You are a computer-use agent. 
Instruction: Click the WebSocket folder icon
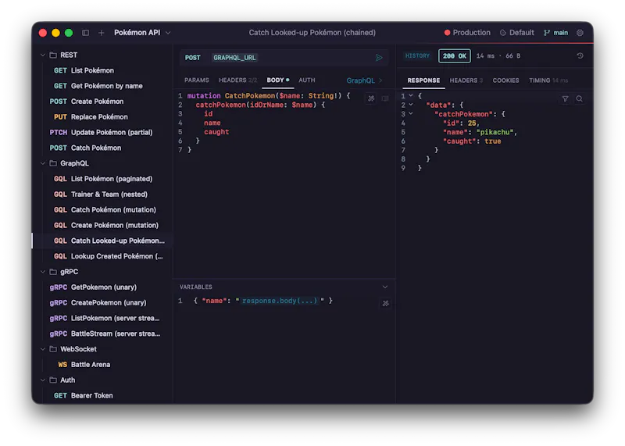pyautogui.click(x=53, y=349)
